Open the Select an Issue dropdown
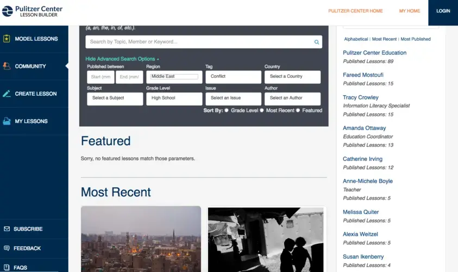 click(234, 99)
